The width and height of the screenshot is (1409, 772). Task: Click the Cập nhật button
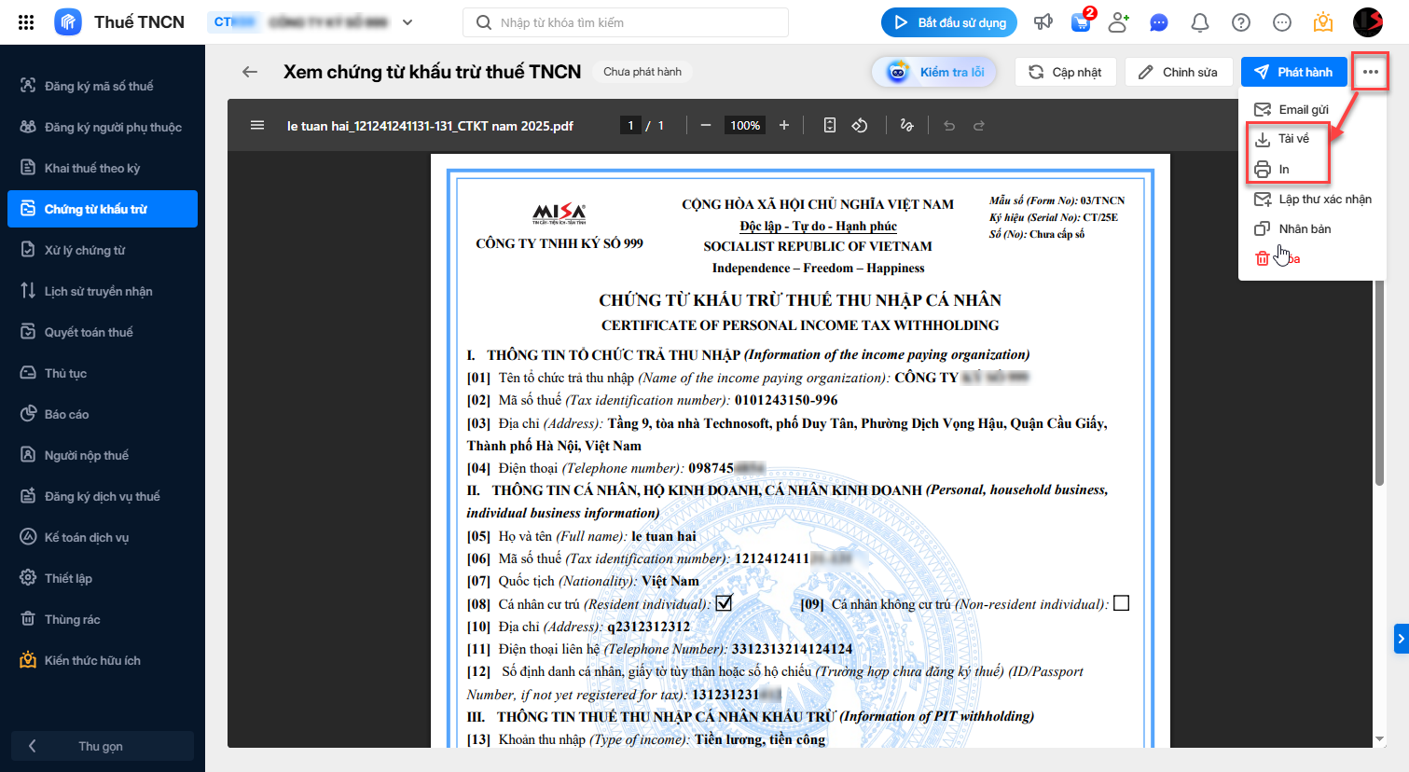[x=1066, y=72]
